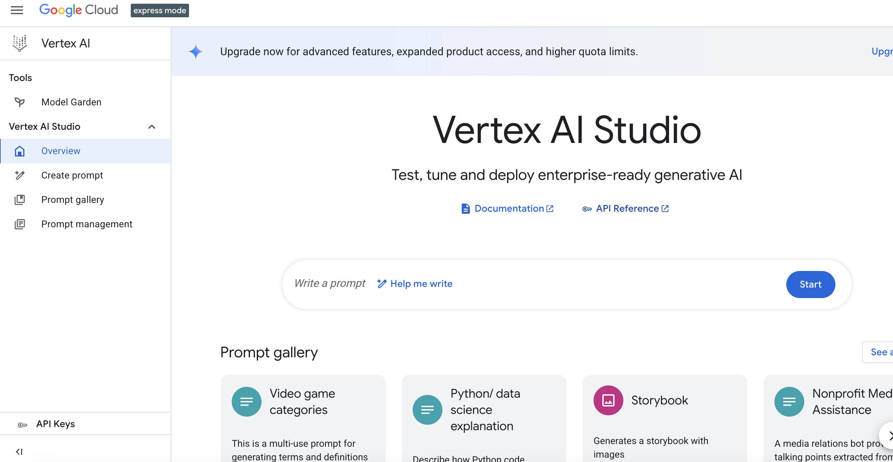
Task: Click the Create prompt pencil icon
Action: 20,175
